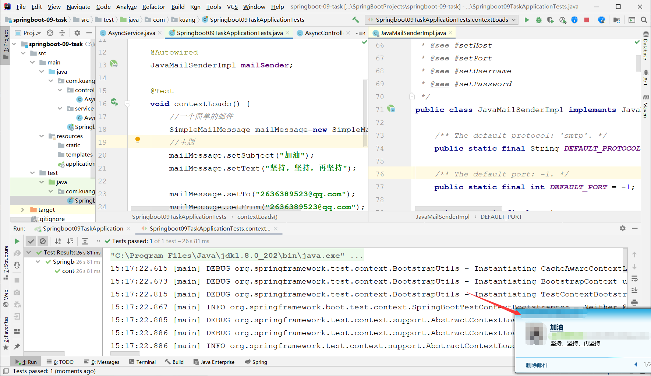The width and height of the screenshot is (651, 376).
Task: Toggle soft-wrap in console output
Action: point(634,278)
